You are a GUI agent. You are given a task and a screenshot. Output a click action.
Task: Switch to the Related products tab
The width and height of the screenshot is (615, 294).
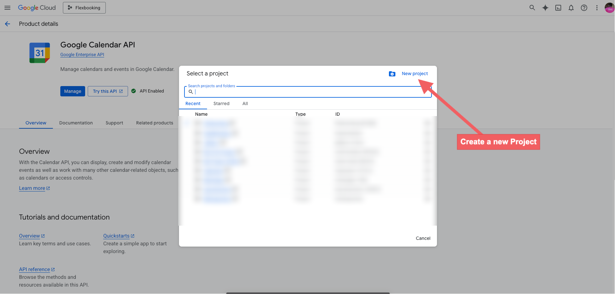click(155, 123)
